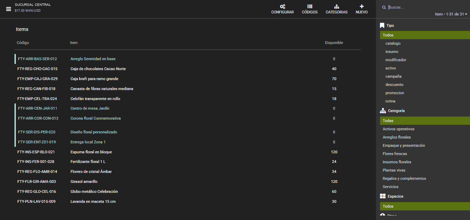Open the Categorias hierarchy icon

(x=337, y=7)
